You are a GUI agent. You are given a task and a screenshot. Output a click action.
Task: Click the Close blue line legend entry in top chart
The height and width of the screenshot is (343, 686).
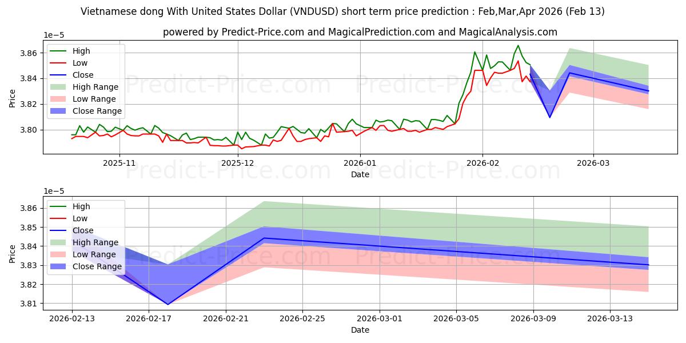[x=71, y=75]
